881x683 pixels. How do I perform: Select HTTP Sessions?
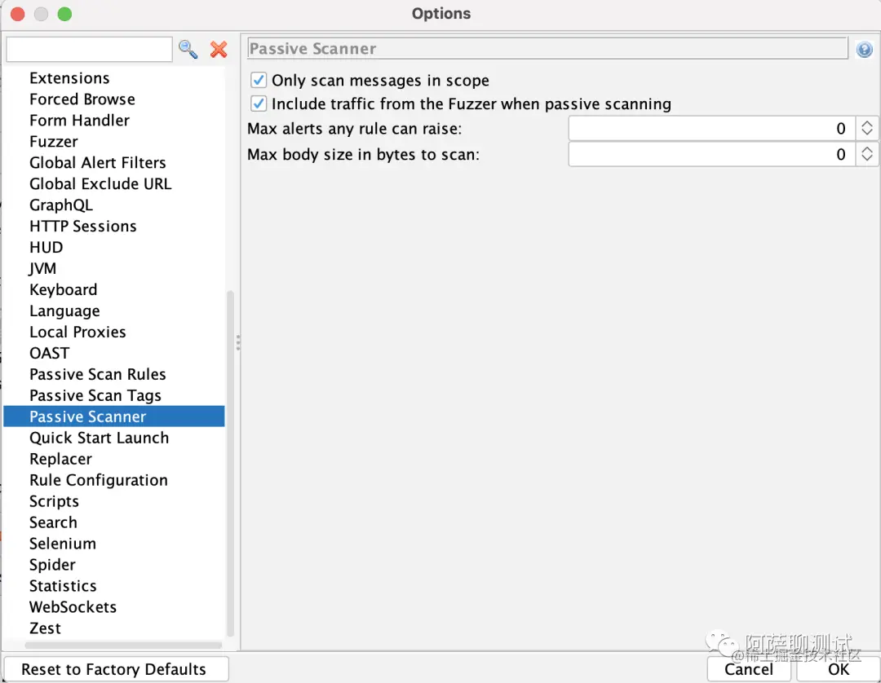83,226
